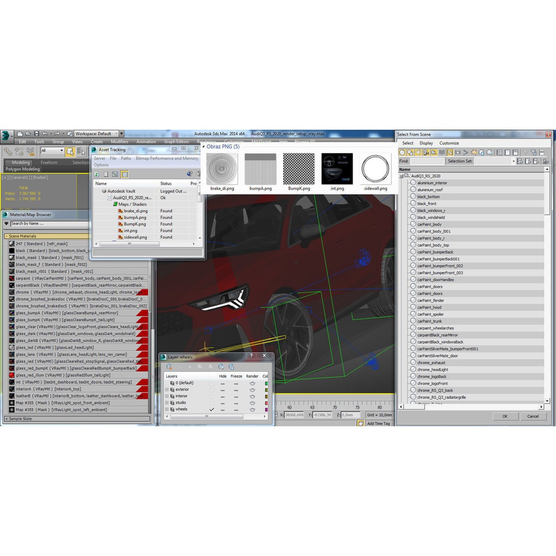
Task: Click OK in Select From Scene
Action: 505,416
